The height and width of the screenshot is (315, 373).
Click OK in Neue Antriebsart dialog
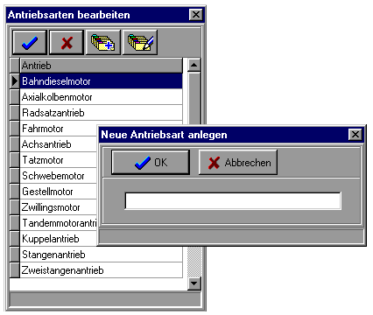coord(151,163)
